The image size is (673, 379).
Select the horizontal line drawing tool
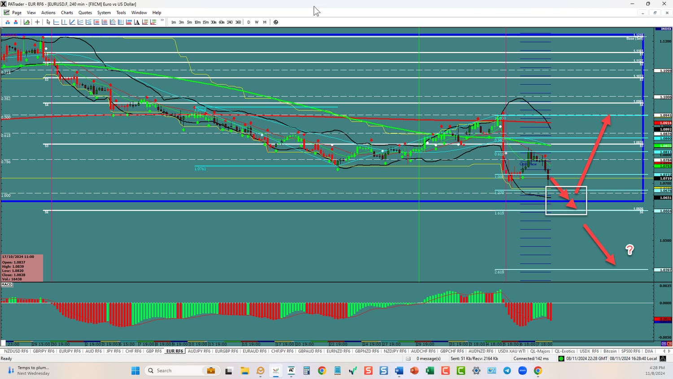coord(56,22)
